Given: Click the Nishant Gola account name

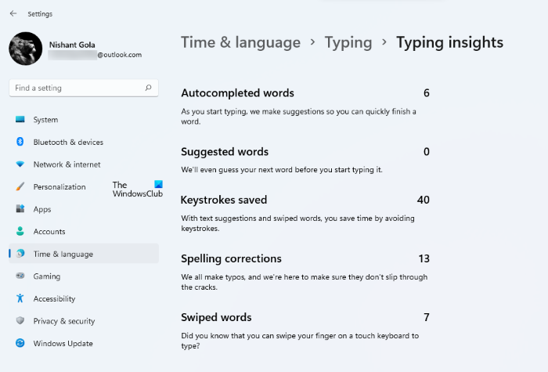Looking at the screenshot, I should (x=72, y=45).
